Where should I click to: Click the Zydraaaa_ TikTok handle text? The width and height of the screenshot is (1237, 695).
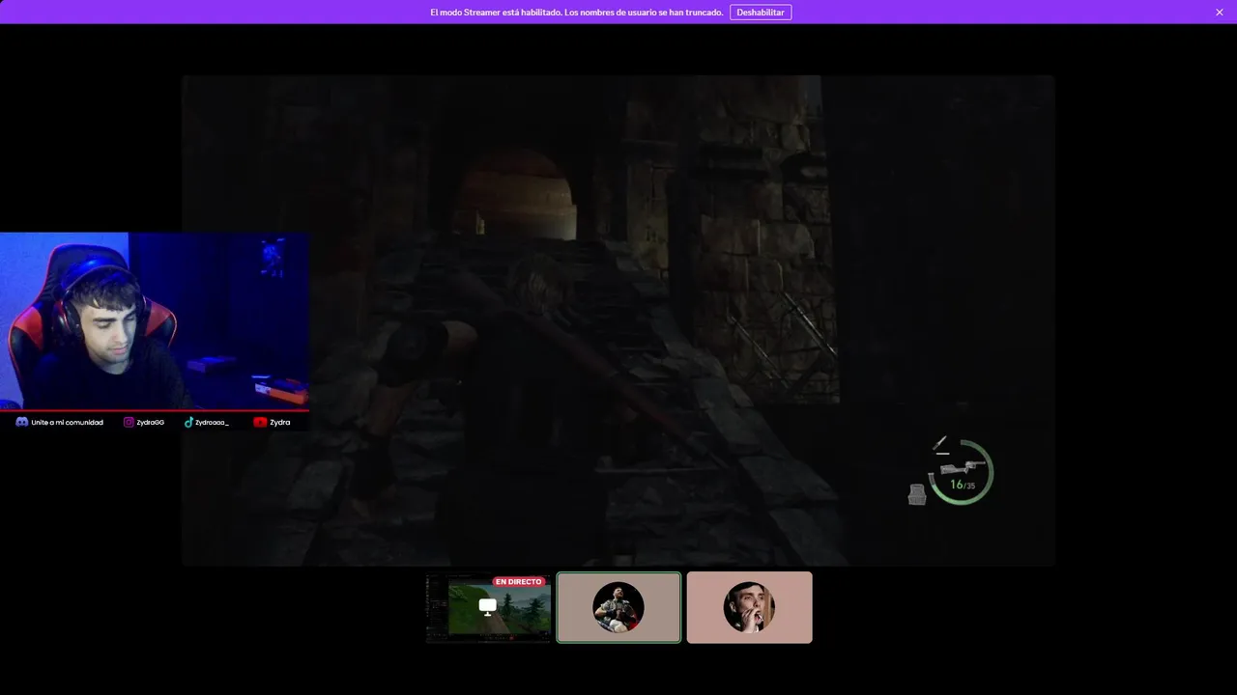212,422
